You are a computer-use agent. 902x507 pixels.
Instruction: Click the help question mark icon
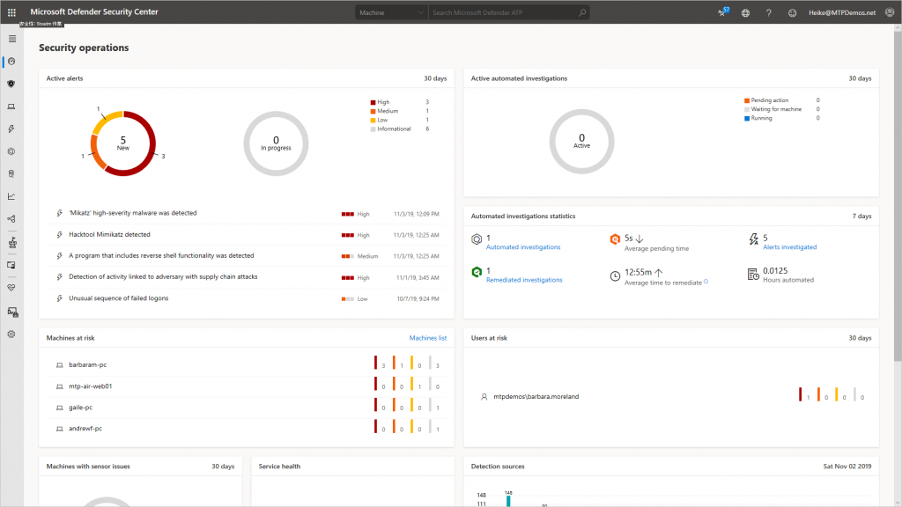pyautogui.click(x=768, y=12)
